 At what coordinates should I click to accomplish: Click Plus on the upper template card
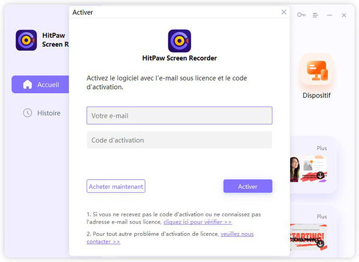coord(322,148)
